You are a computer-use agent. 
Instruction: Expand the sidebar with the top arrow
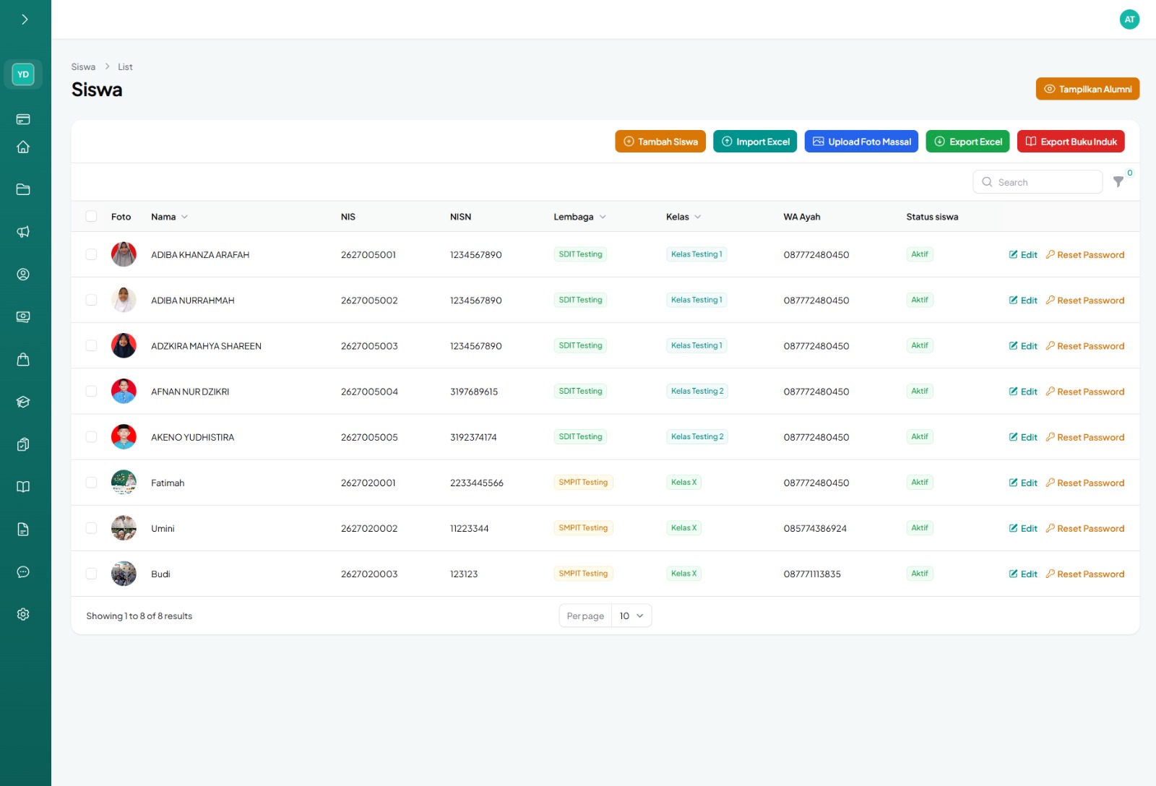(25, 20)
